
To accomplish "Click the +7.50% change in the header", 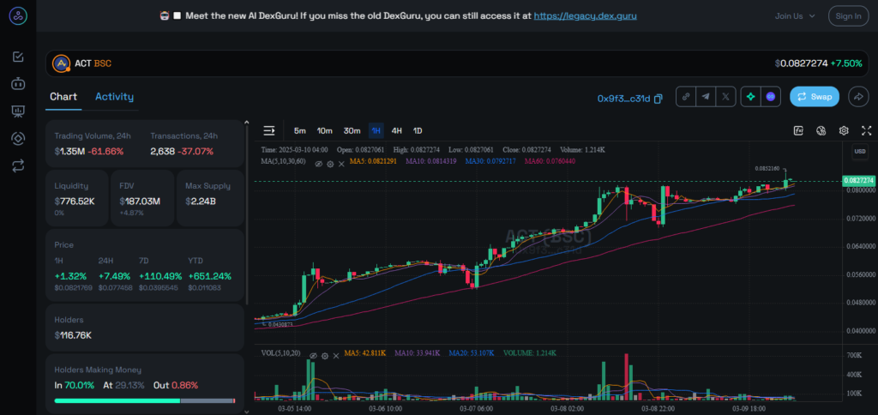I will (846, 63).
